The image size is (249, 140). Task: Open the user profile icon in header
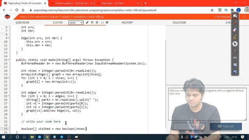click(244, 17)
